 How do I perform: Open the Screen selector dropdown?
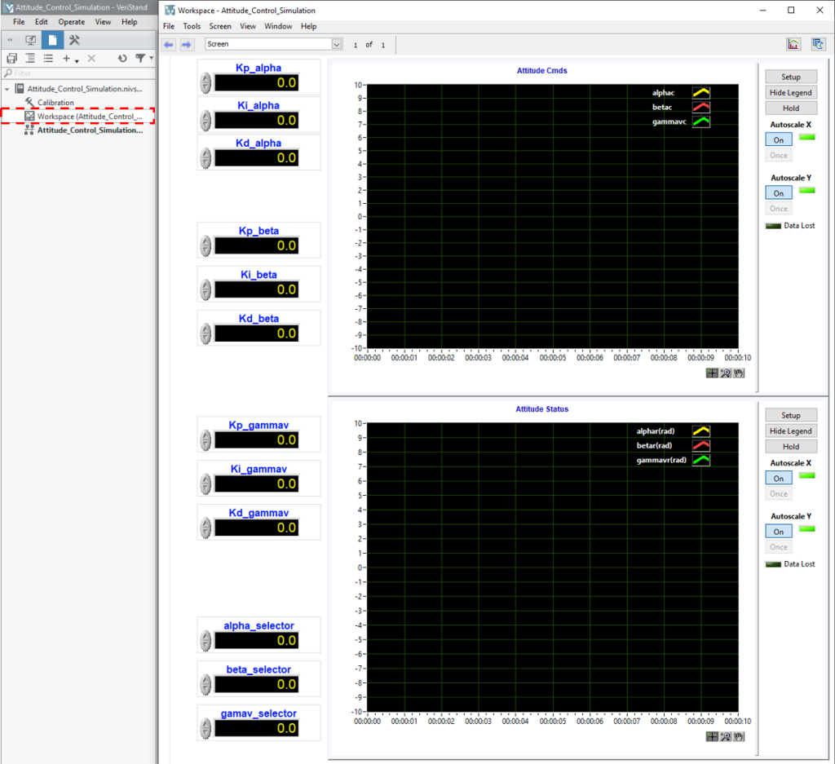[337, 44]
